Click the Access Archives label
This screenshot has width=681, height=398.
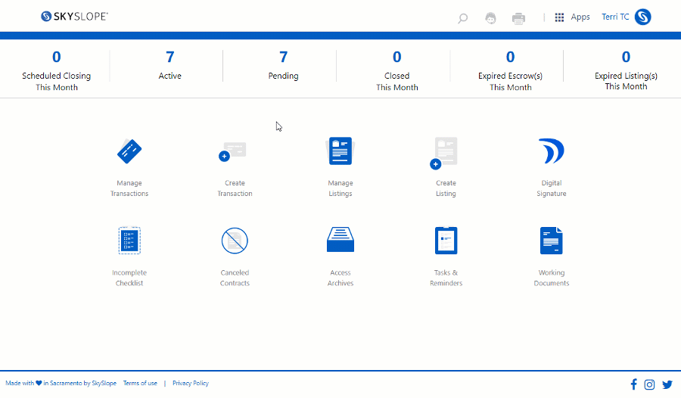(x=340, y=278)
